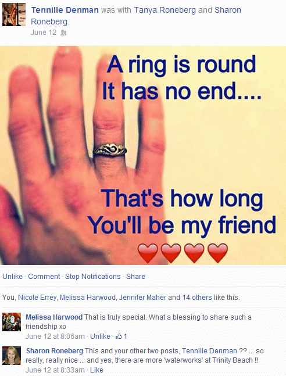Open Sharon Roneberg's tagged link in header

pyautogui.click(x=136, y=16)
